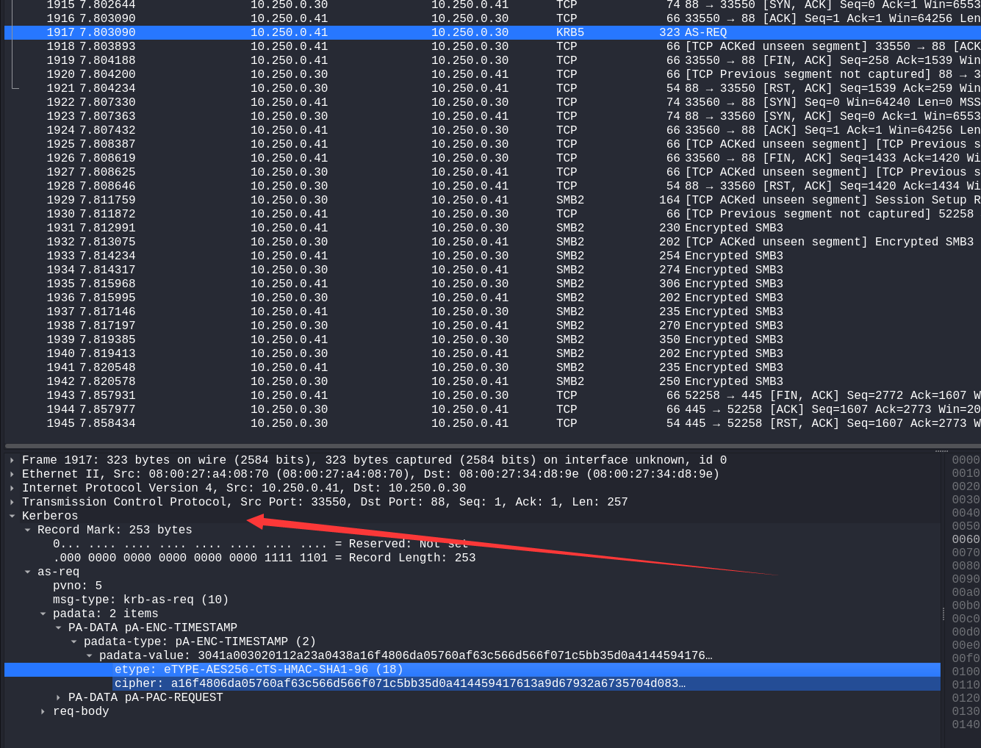The image size is (981, 748).
Task: Select packet 1919 FIN, ACK row
Action: click(x=492, y=60)
